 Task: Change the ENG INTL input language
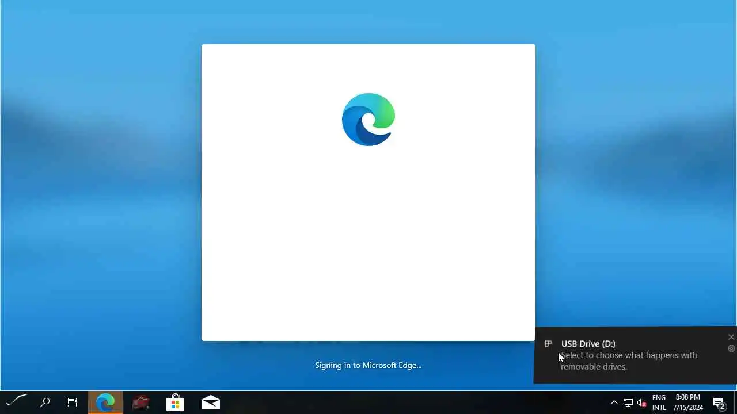[659, 402]
